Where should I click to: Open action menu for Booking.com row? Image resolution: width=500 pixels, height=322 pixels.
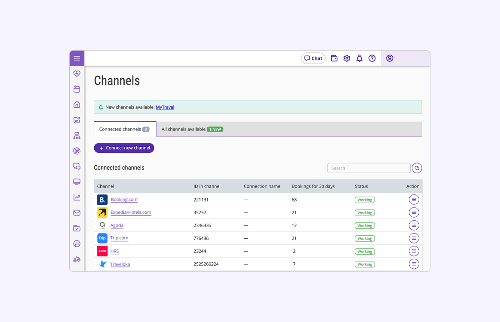pos(414,200)
